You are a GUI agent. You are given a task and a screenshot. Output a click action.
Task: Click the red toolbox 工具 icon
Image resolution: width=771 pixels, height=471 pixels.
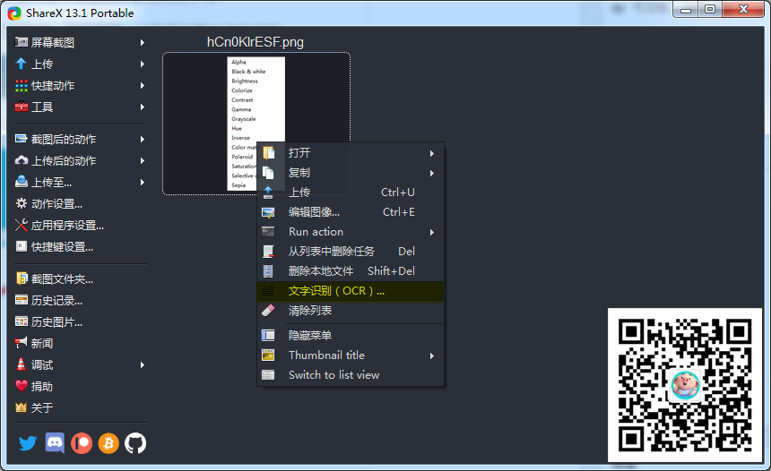[22, 107]
